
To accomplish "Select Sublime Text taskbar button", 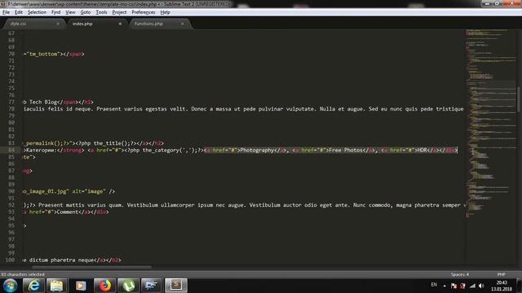I will (176, 286).
